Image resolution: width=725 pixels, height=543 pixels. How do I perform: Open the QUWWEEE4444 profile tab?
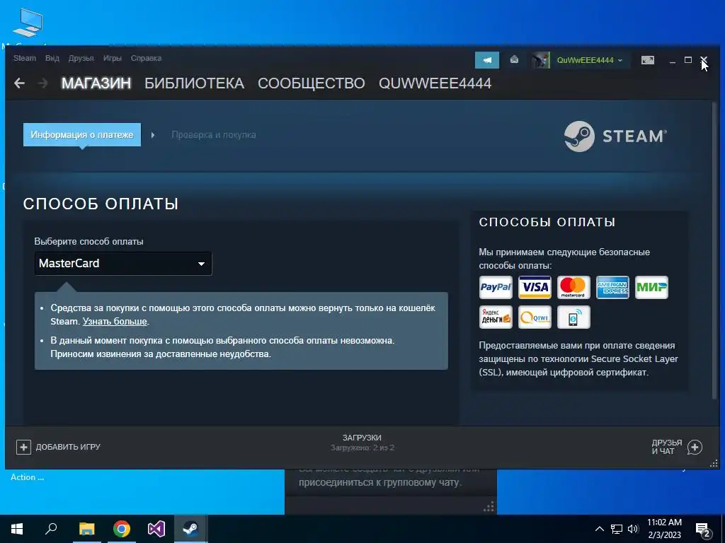pos(435,83)
